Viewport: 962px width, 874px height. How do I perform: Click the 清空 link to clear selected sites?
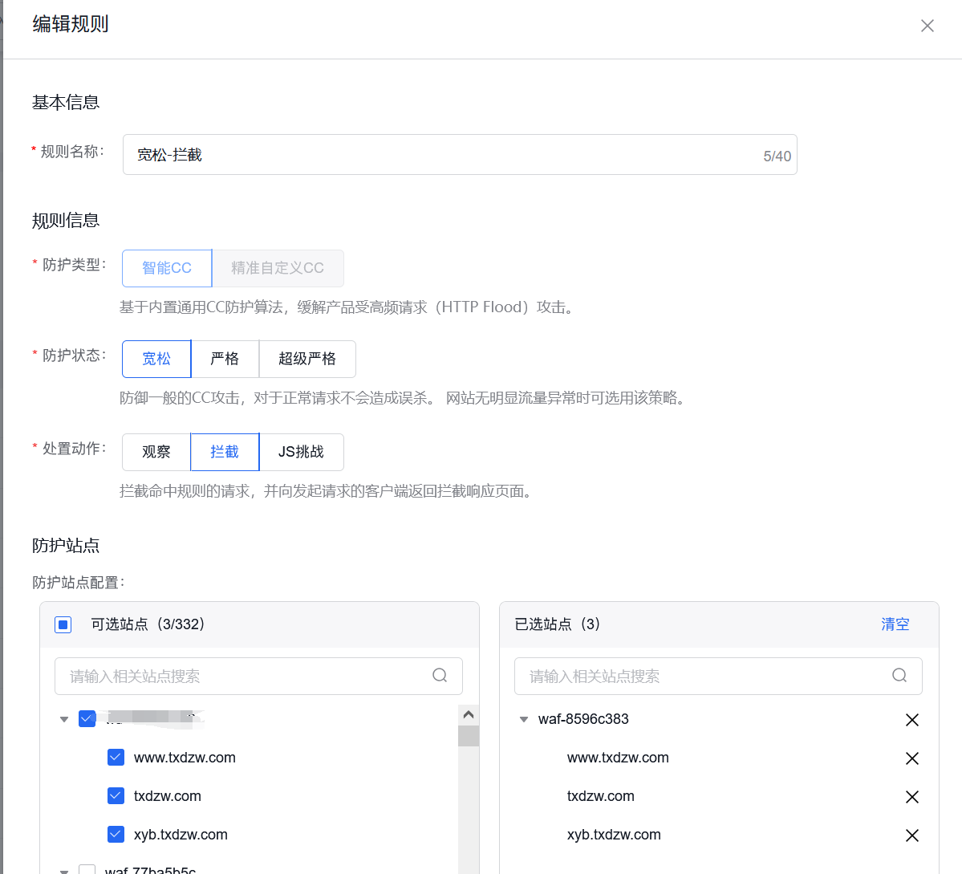pos(895,624)
